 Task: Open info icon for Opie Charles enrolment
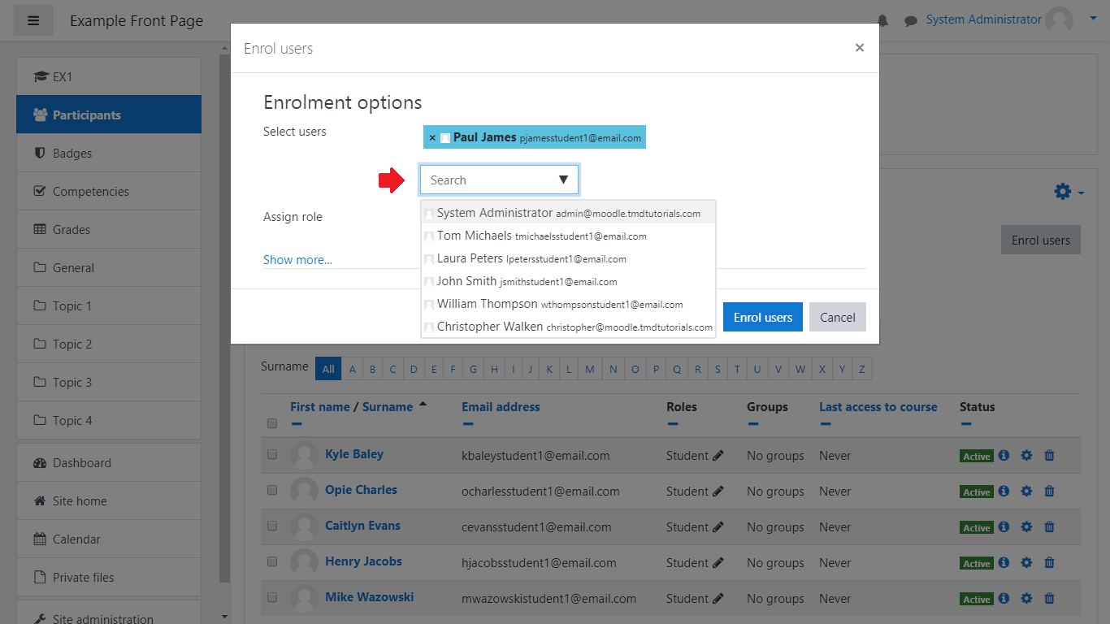1004,492
